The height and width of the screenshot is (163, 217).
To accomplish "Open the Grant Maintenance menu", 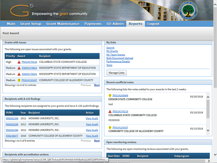I will pyautogui.click(x=63, y=24).
